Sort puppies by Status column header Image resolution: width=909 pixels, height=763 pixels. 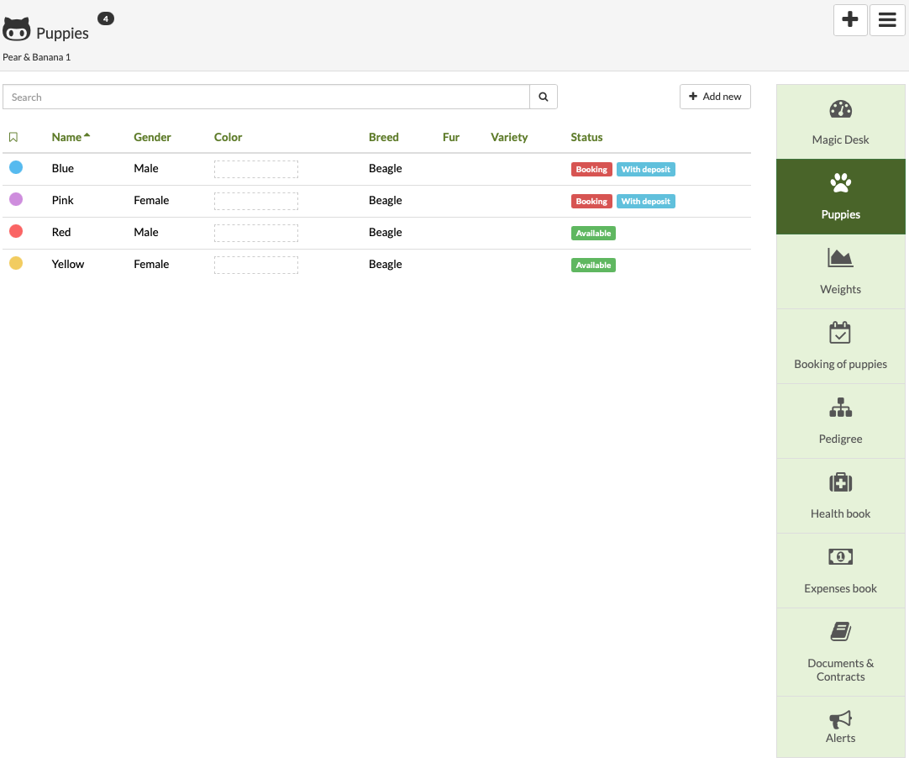tap(586, 137)
